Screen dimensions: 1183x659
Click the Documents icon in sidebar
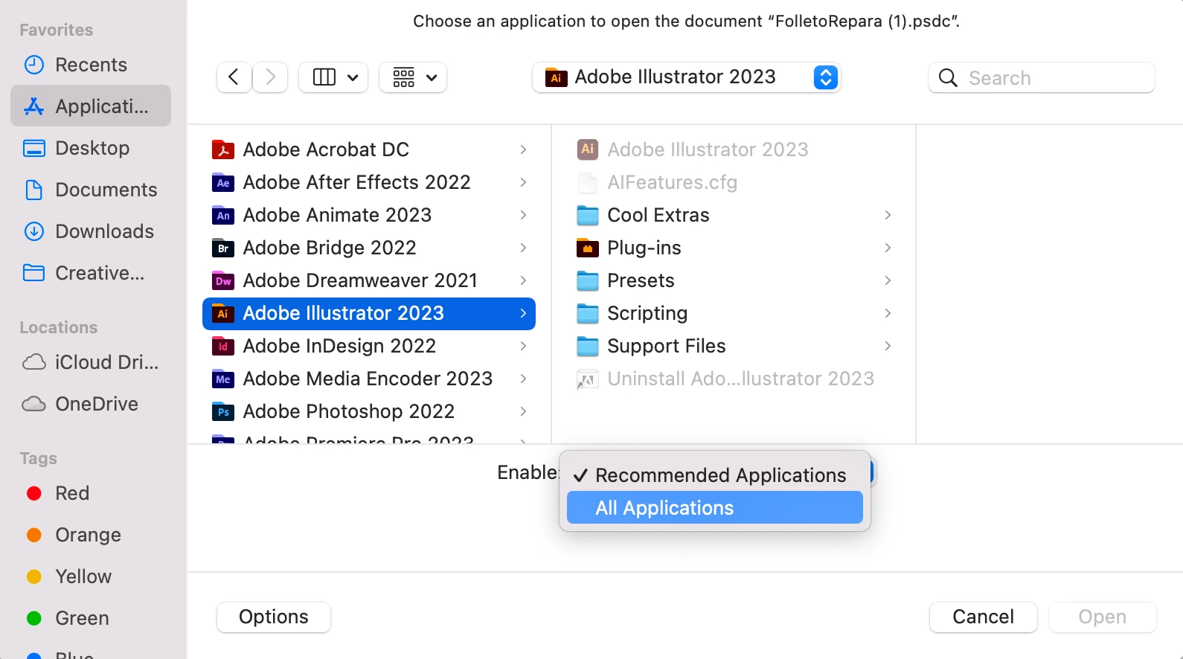pos(34,190)
